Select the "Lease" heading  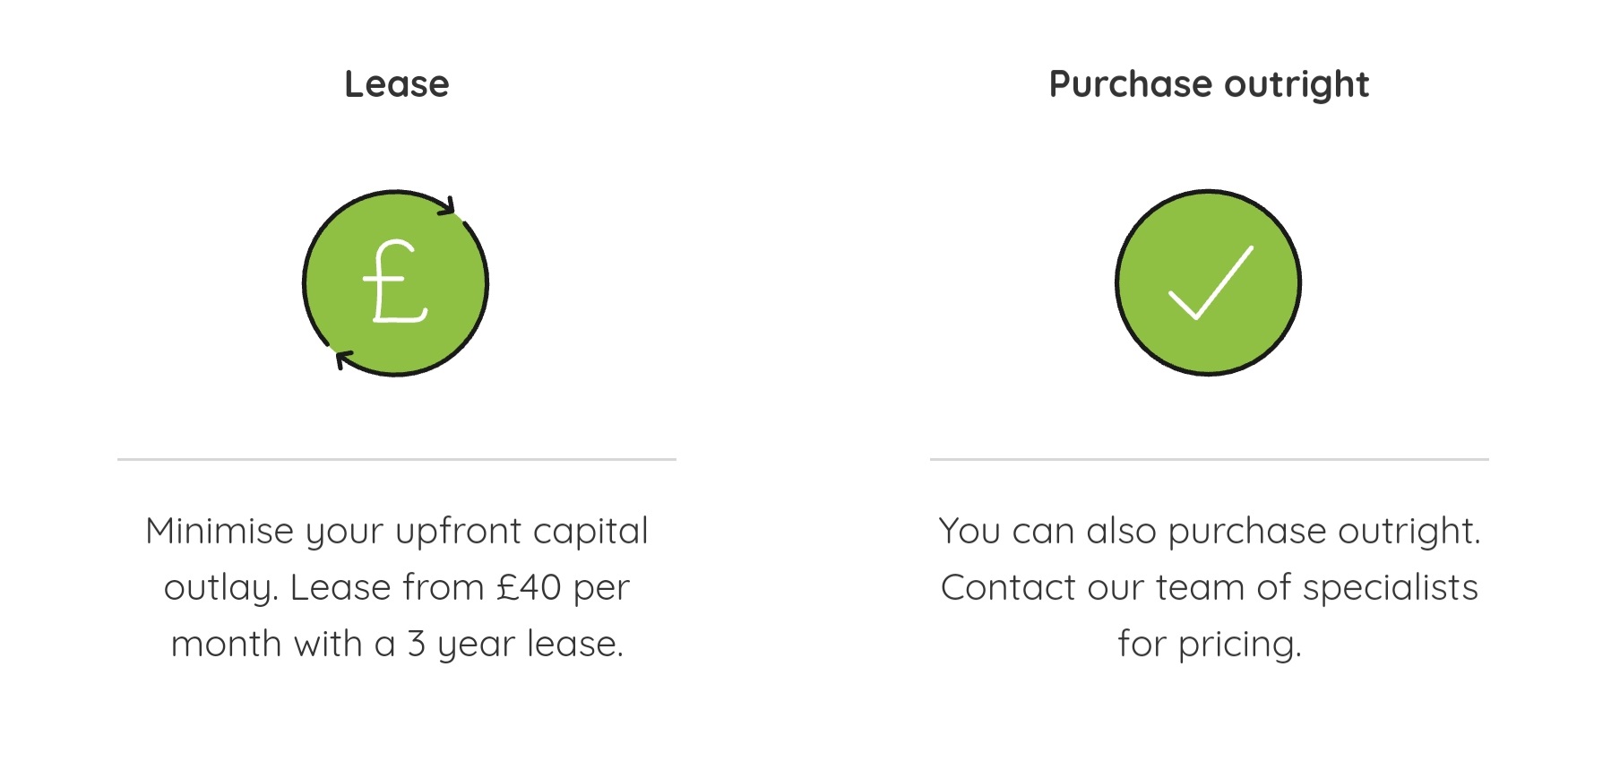pos(397,84)
